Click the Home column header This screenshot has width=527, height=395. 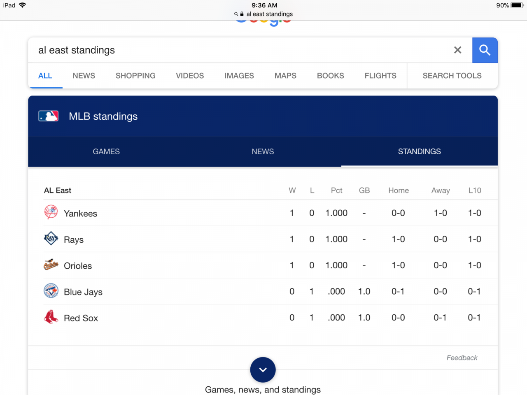pos(399,191)
